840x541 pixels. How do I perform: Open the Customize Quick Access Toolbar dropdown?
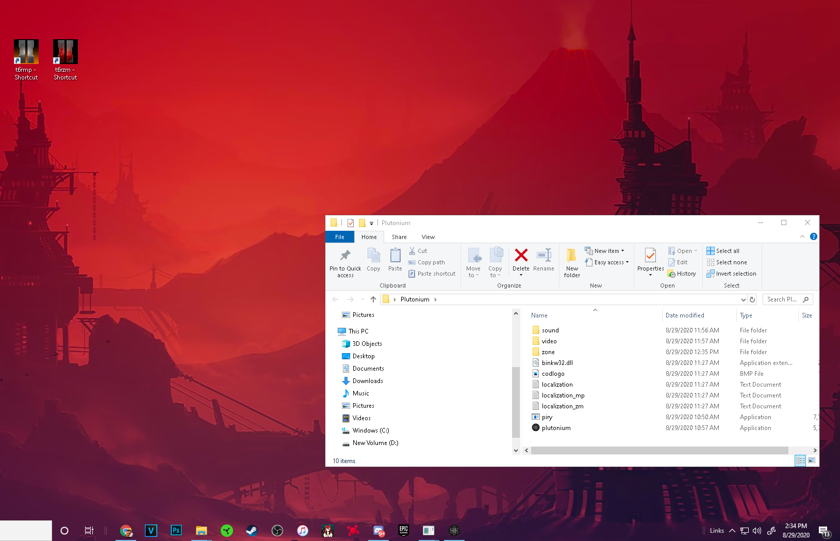click(x=371, y=224)
